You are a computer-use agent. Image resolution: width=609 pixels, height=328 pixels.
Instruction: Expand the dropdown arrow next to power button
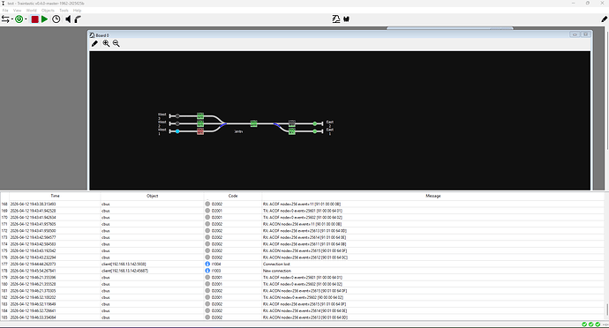click(x=26, y=19)
